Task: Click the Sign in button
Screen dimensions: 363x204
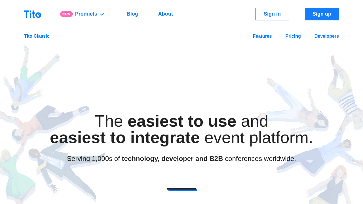Action: pos(272,14)
